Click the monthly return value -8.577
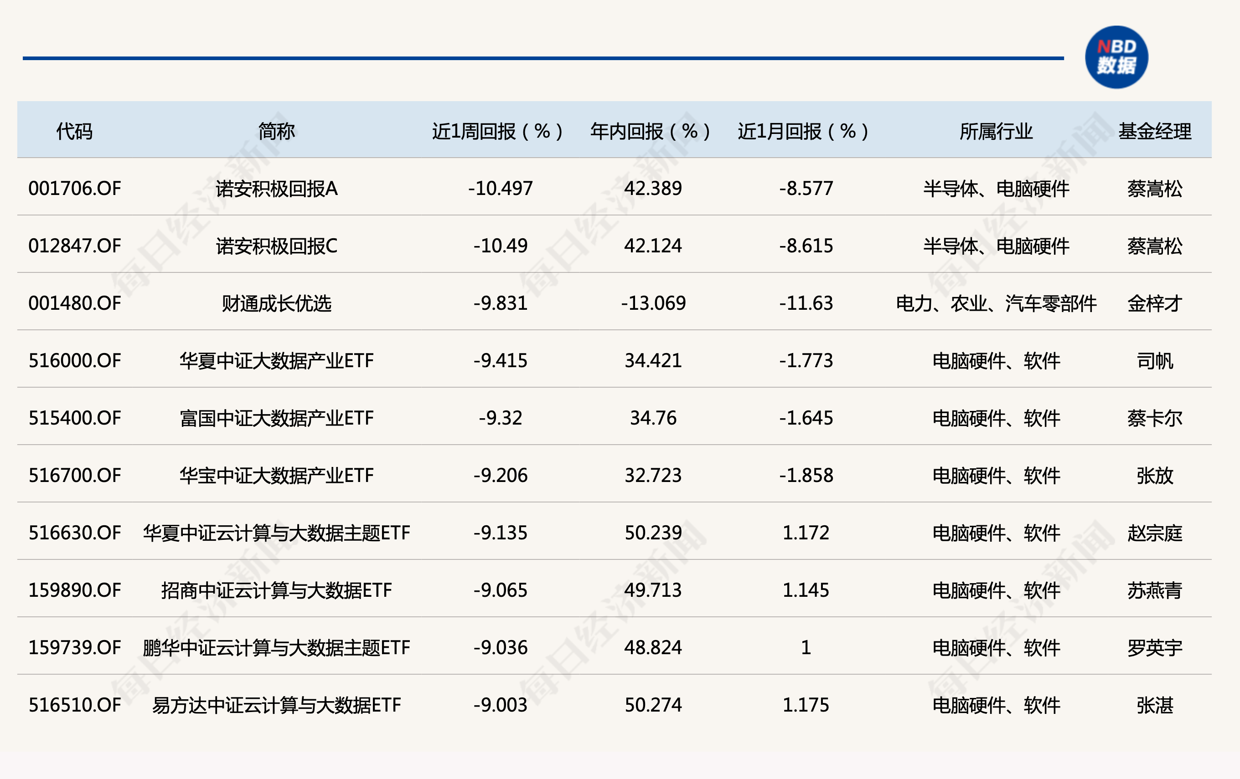The image size is (1240, 779). tap(806, 188)
